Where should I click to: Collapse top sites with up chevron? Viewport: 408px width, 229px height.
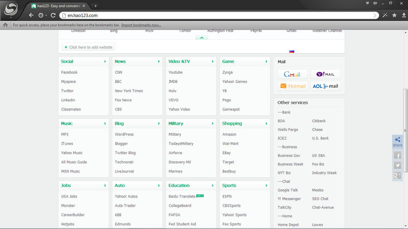click(201, 38)
